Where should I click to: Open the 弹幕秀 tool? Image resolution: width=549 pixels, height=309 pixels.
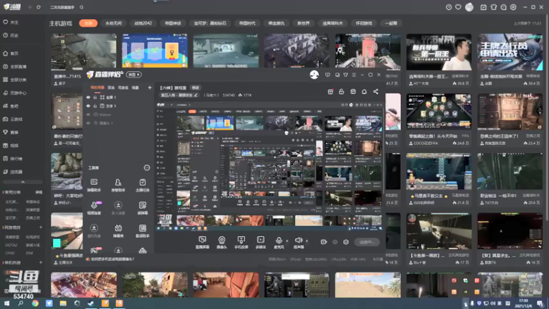pos(118,231)
